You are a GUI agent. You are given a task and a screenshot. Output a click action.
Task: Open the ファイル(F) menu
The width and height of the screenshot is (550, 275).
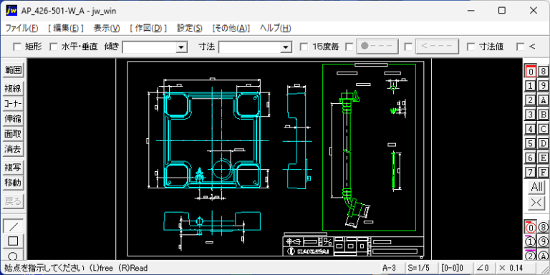[21, 29]
